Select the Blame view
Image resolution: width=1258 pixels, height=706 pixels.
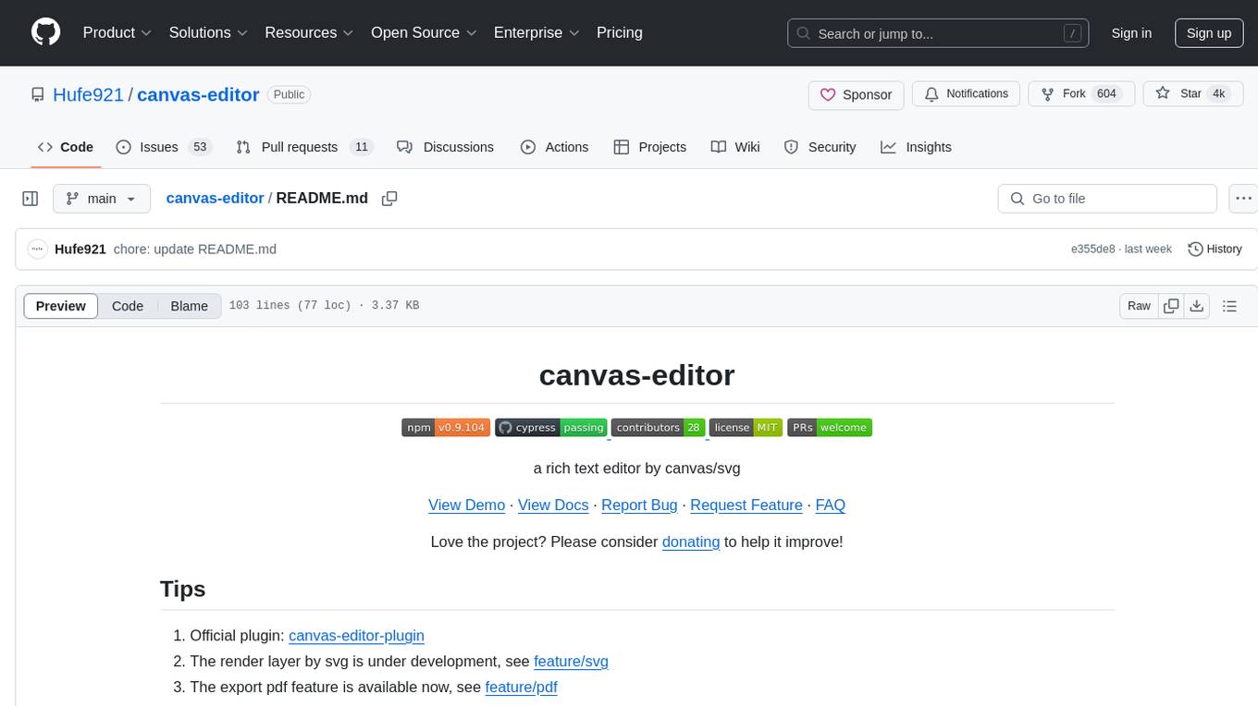[189, 306]
